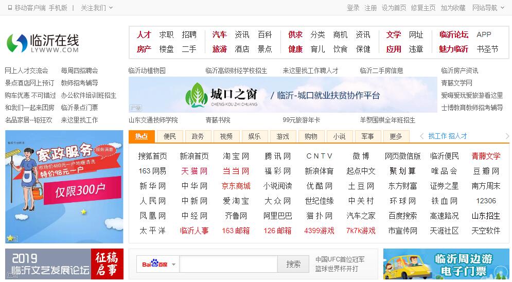Open 书圣节 navigation link
Screen dimensions: 512x282
coord(487,49)
